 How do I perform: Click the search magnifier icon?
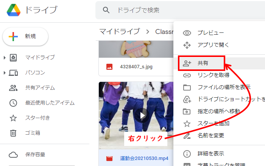tap(106, 10)
